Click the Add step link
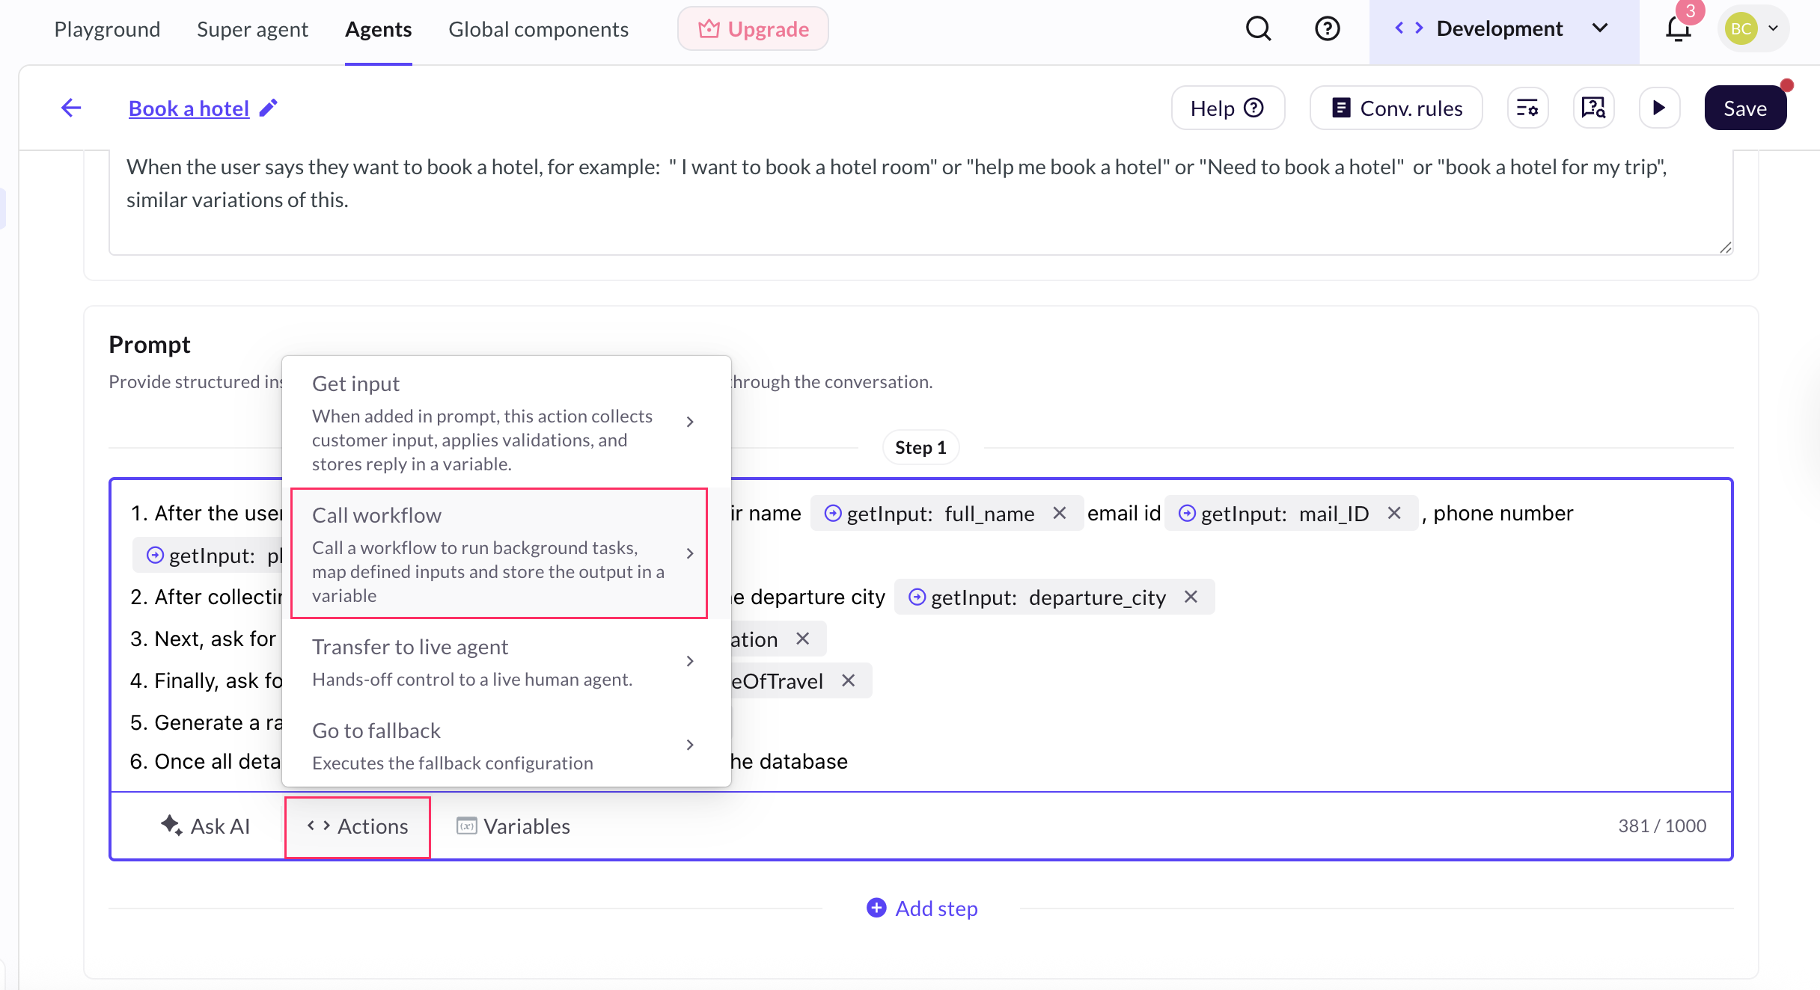Viewport: 1820px width, 990px height. (x=922, y=908)
